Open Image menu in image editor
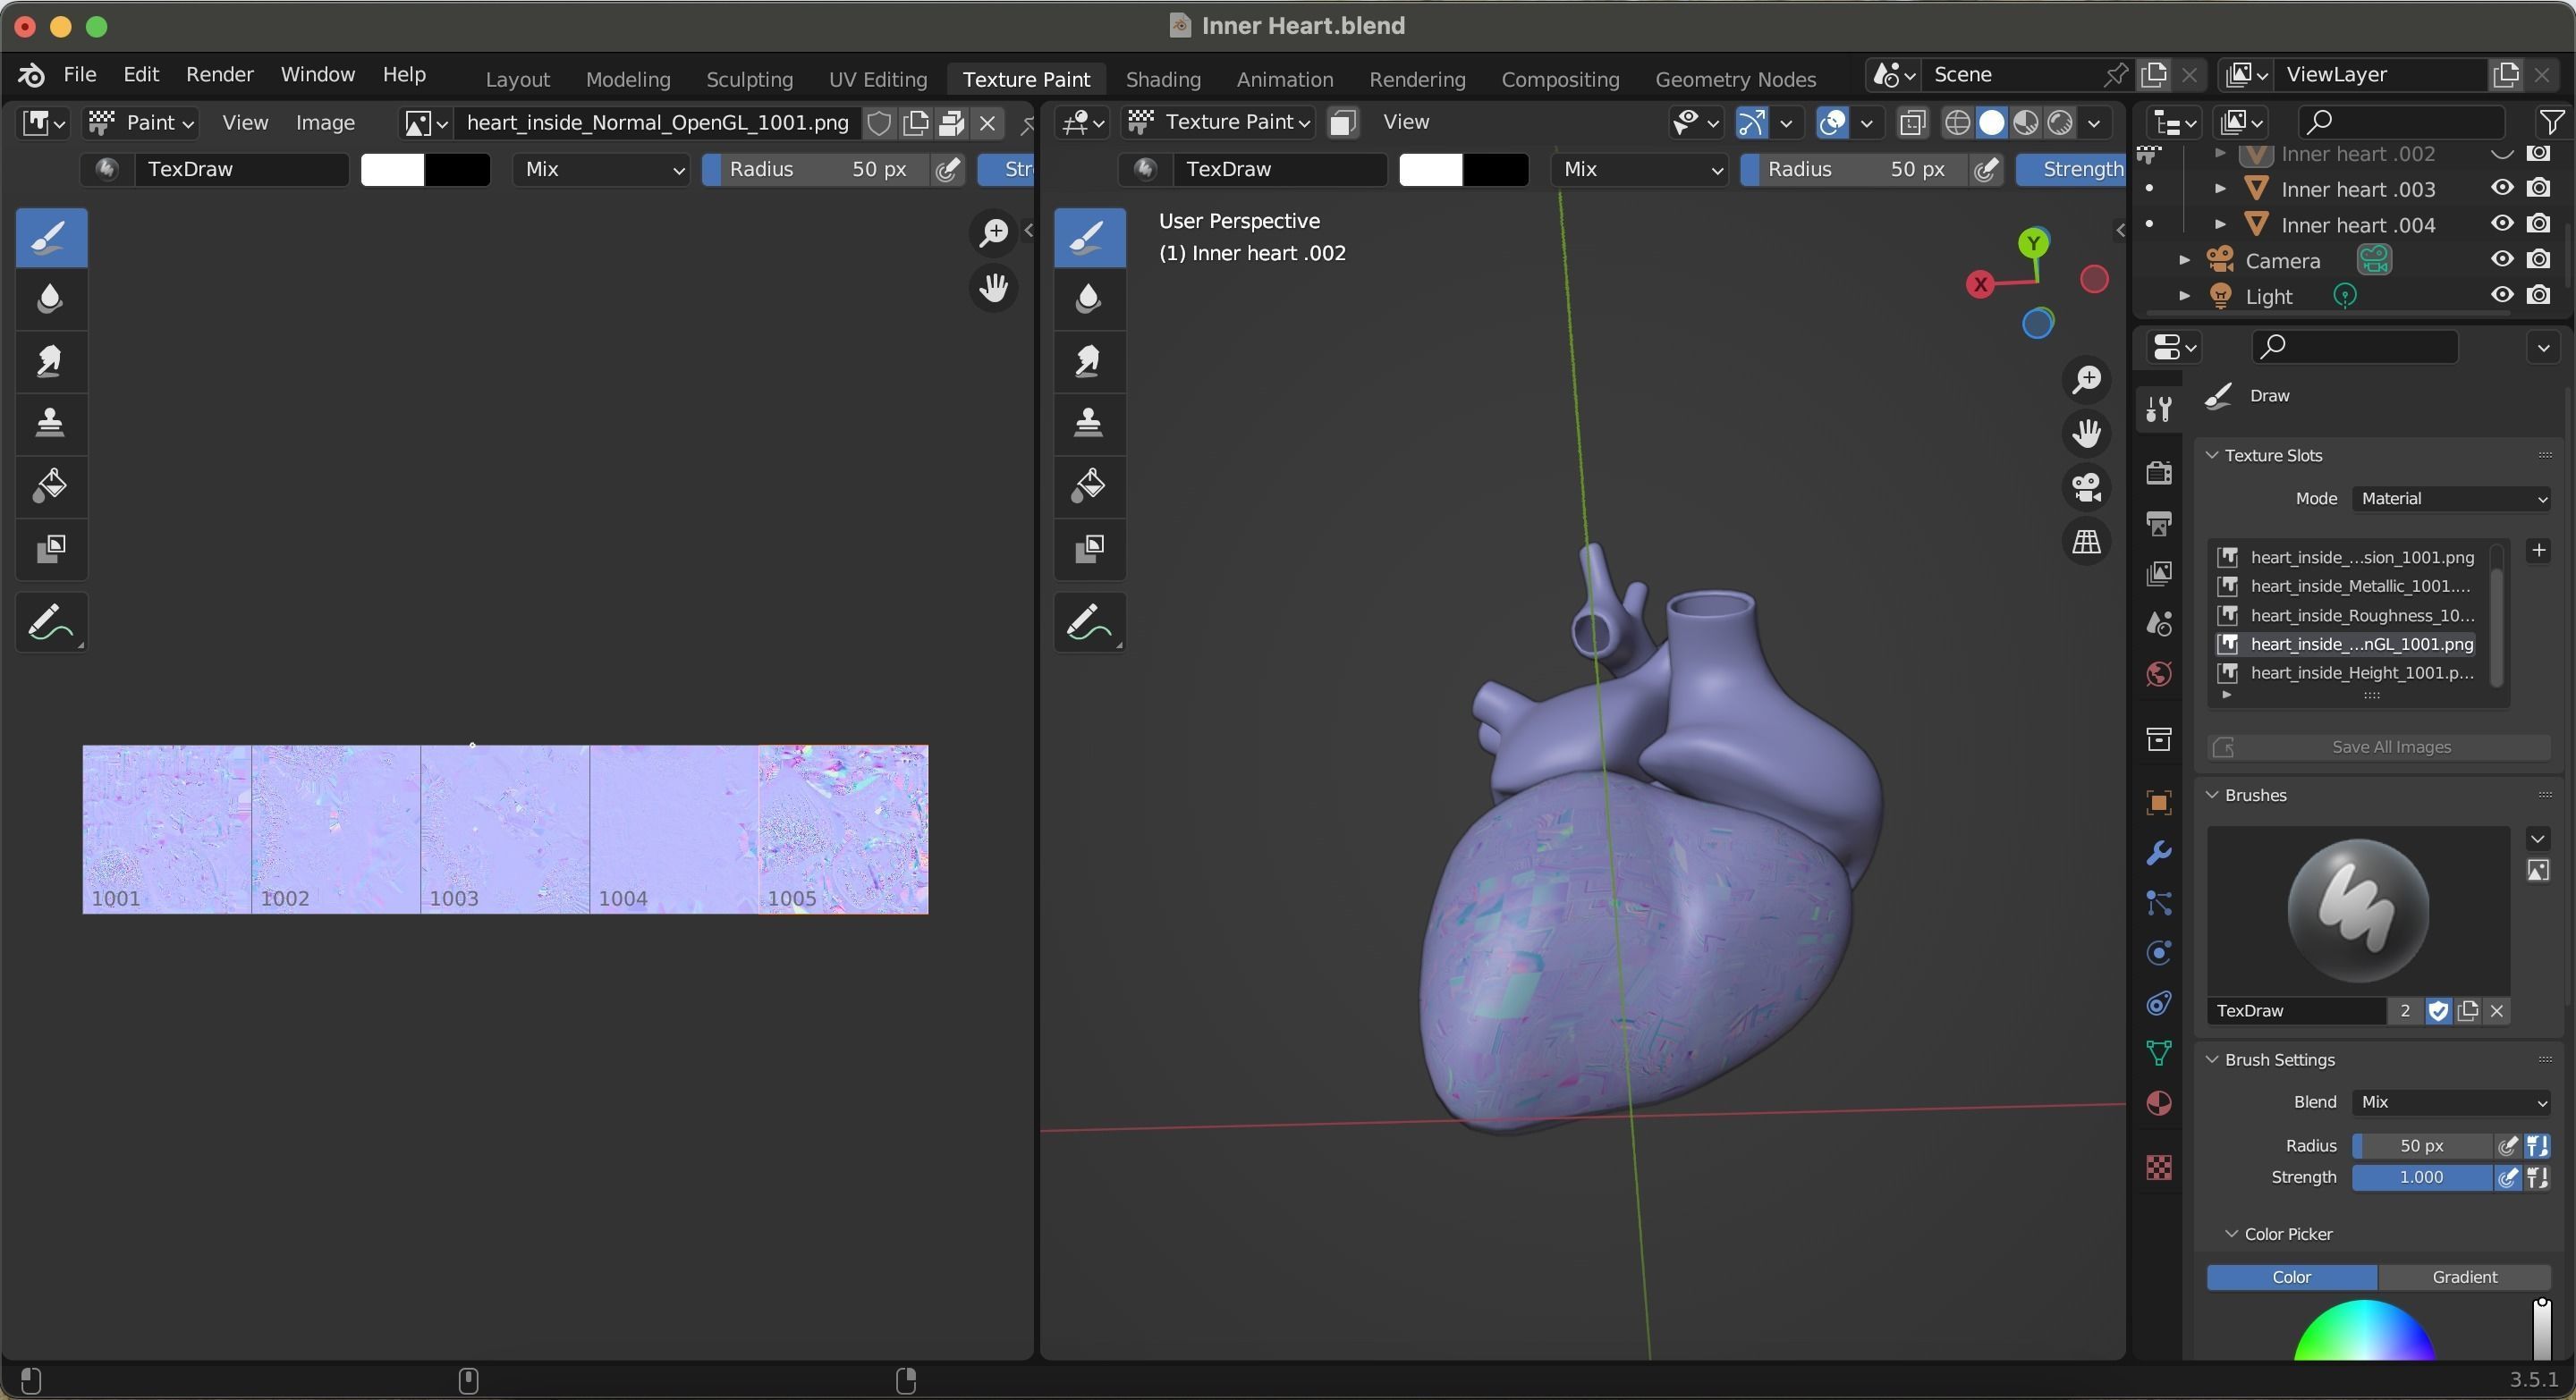This screenshot has width=2576, height=1400. [x=325, y=122]
